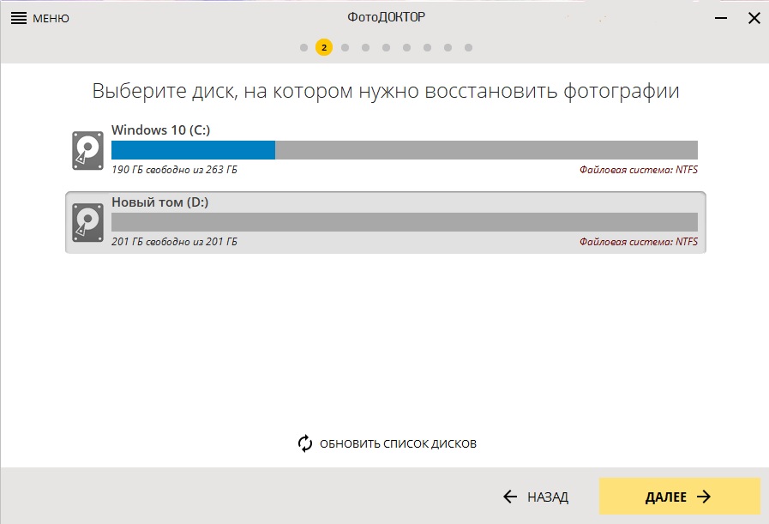769x524 pixels.
Task: Select the Windows 10 (C:) hard drive icon
Action: pos(87,150)
